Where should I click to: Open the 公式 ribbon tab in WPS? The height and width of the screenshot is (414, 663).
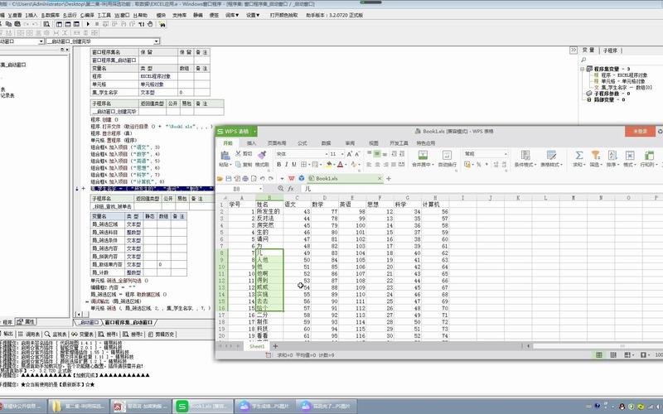302,143
